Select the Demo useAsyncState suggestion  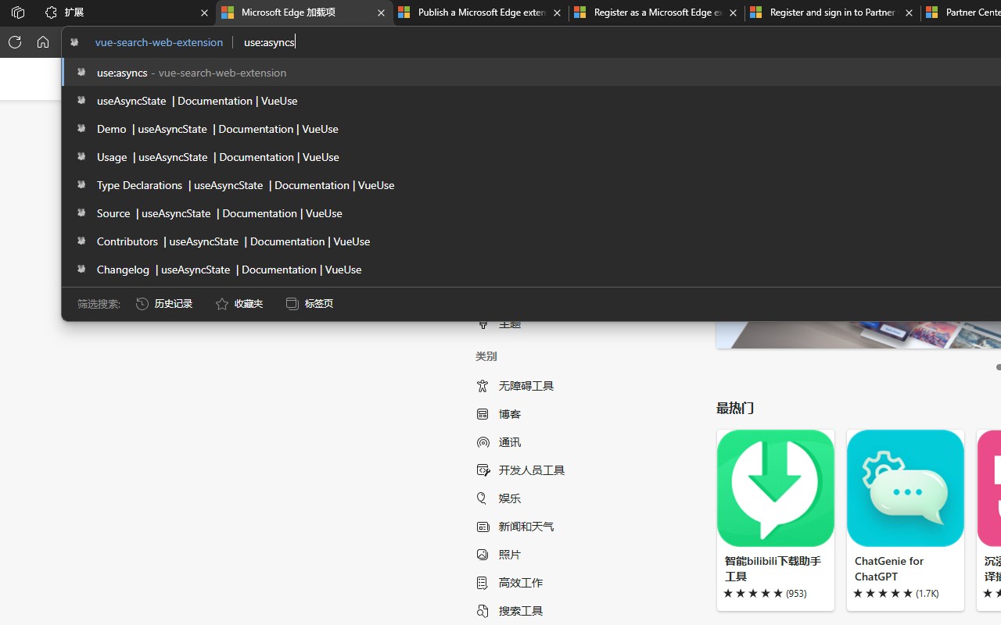click(532, 129)
